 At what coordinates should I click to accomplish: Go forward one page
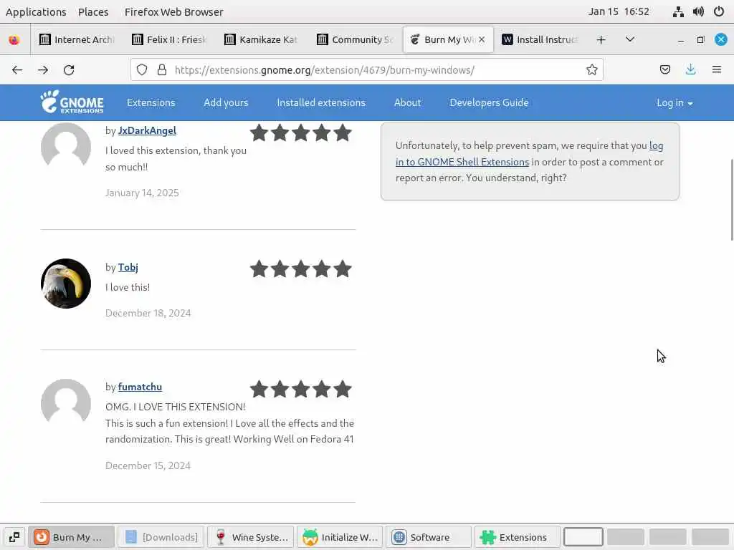[x=43, y=70]
